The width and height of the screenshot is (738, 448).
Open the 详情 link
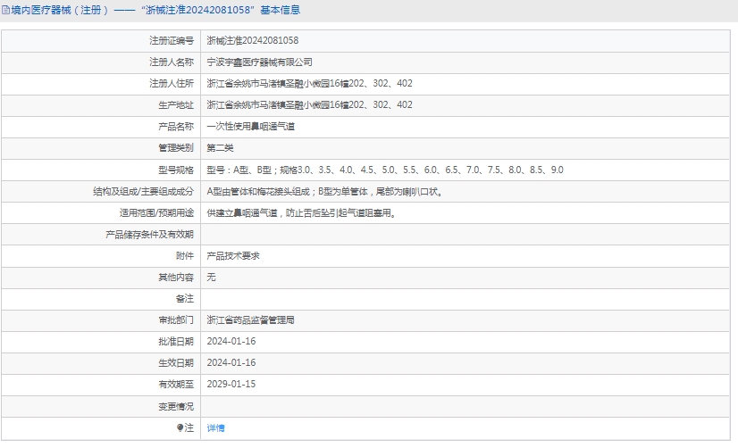coord(215,427)
